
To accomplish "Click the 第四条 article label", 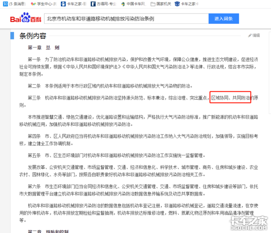I will click(x=34, y=136).
